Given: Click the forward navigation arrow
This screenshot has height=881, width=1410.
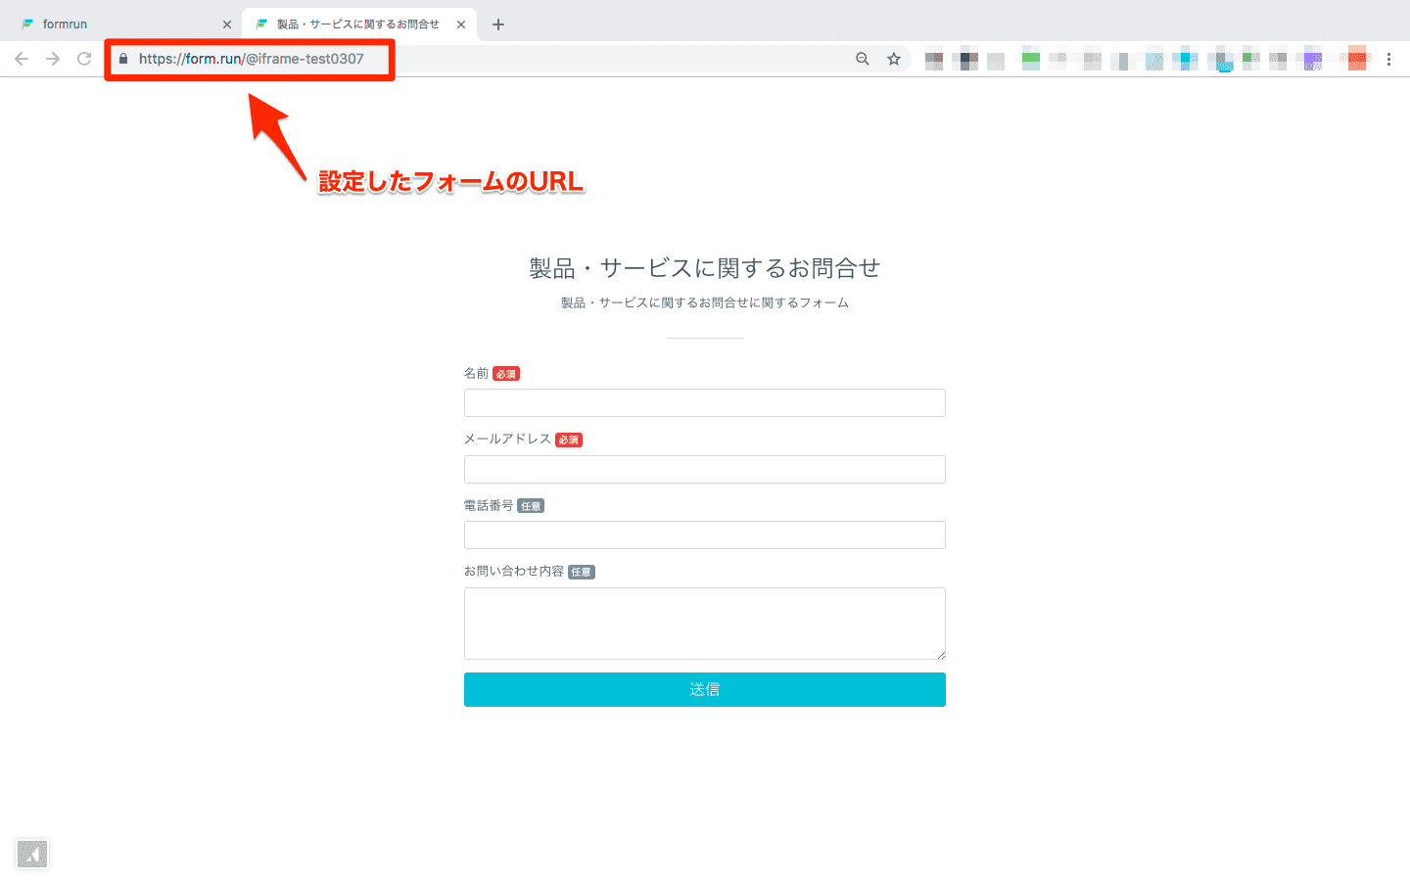Looking at the screenshot, I should tap(53, 59).
